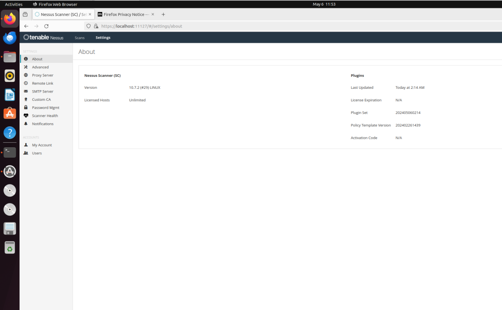Screen dimensions: 502x310
Task: Click the Proxy Server globe icon
Action: pyautogui.click(x=26, y=75)
